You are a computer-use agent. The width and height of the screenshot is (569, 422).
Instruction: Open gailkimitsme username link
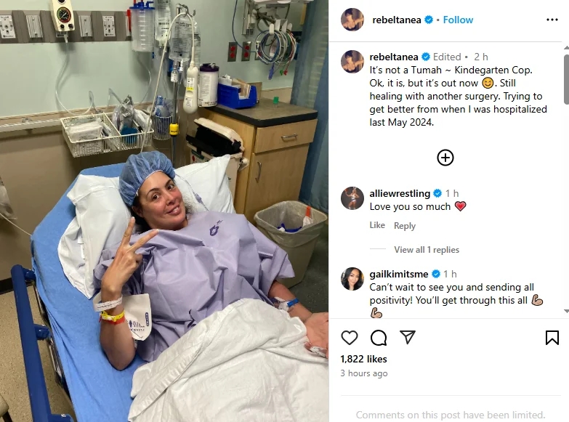pyautogui.click(x=398, y=274)
